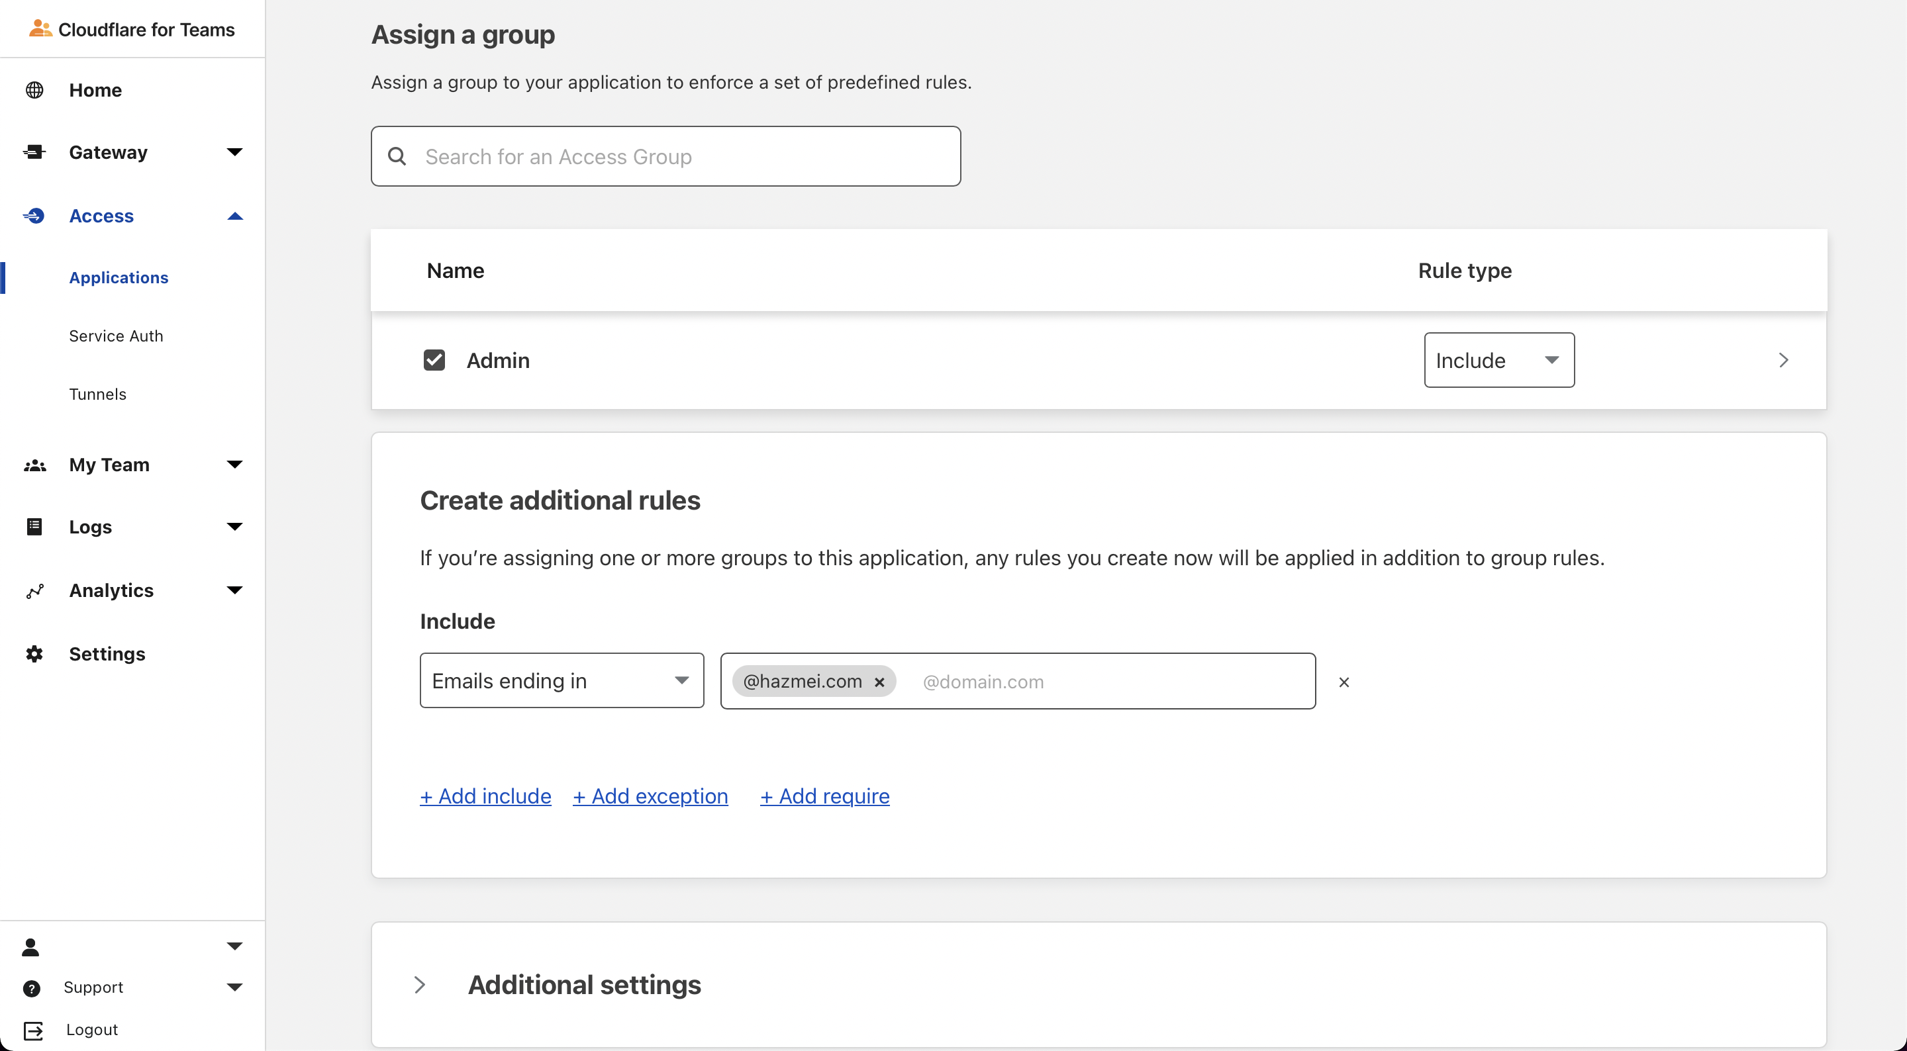
Task: Uncheck the Admin group checkbox
Action: [x=434, y=361]
